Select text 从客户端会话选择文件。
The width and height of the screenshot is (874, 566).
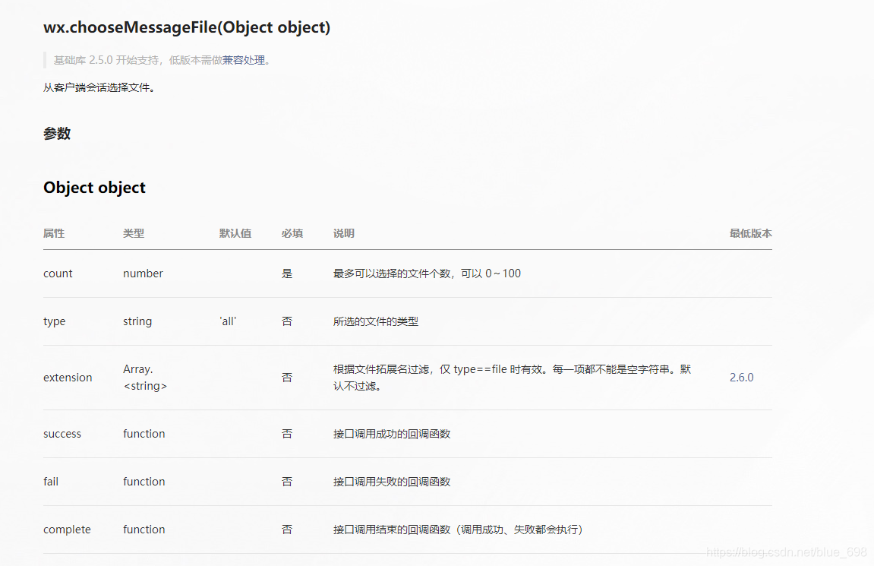[x=99, y=87]
